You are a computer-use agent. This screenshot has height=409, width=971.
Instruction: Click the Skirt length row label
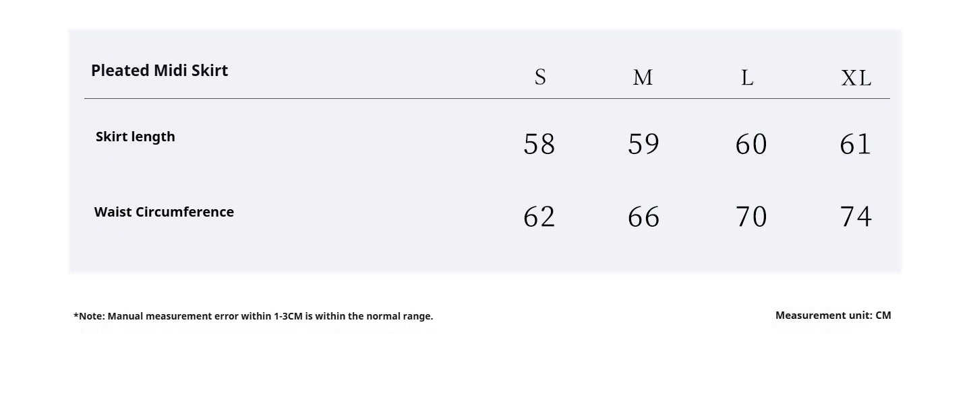(x=136, y=137)
